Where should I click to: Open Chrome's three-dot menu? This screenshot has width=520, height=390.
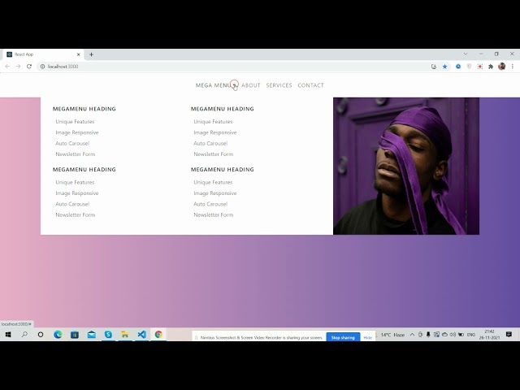click(513, 67)
